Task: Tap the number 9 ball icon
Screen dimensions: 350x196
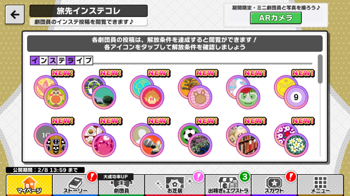Action: click(296, 97)
